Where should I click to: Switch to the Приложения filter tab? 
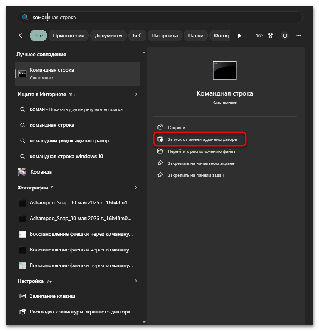(x=69, y=35)
